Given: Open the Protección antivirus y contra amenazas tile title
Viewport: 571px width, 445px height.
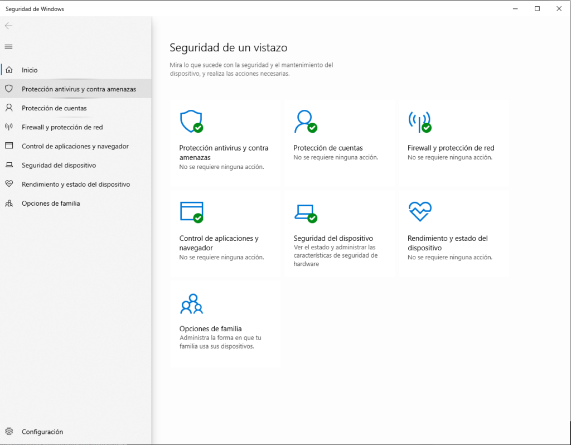Looking at the screenshot, I should 224,153.
